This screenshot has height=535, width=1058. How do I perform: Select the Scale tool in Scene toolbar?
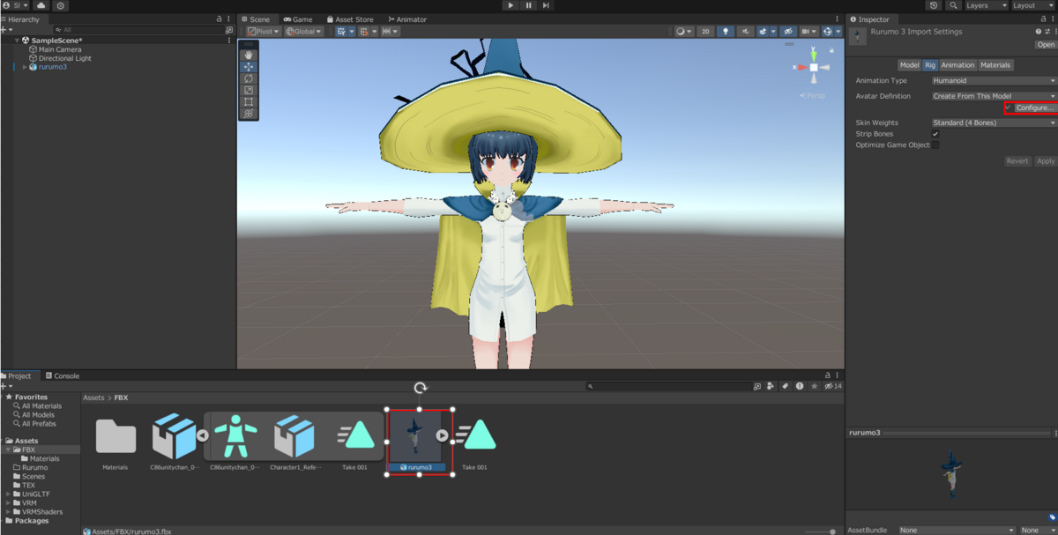[x=250, y=89]
